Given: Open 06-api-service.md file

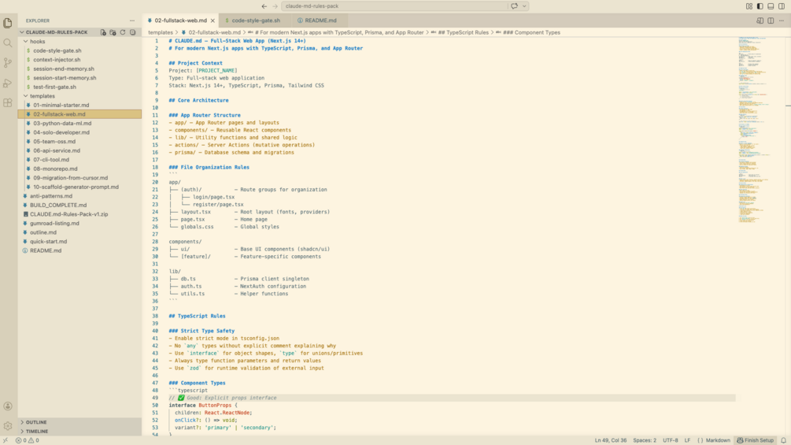Looking at the screenshot, I should (x=57, y=150).
